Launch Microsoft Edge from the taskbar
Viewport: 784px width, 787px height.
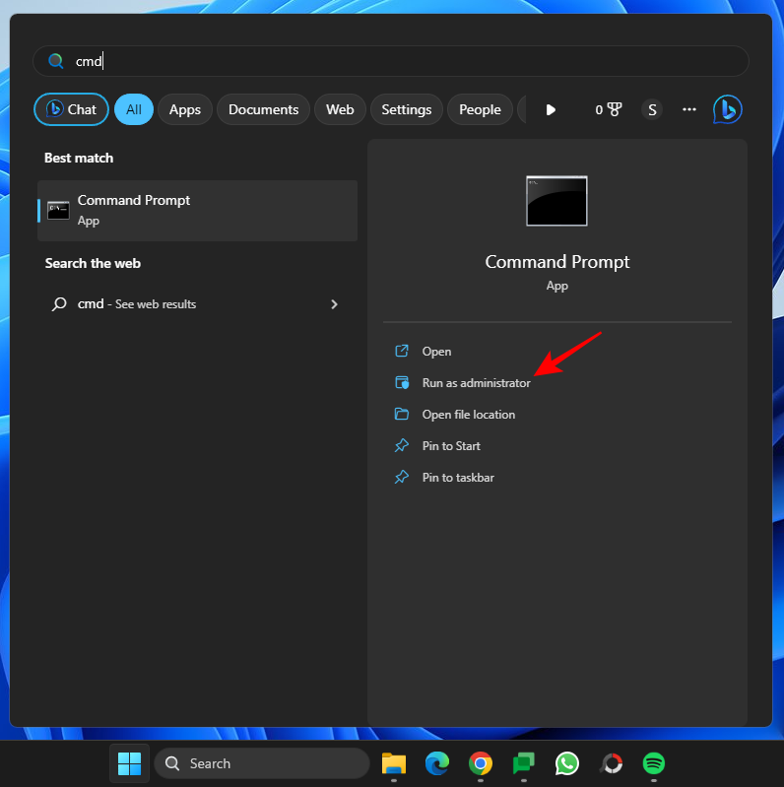[437, 763]
